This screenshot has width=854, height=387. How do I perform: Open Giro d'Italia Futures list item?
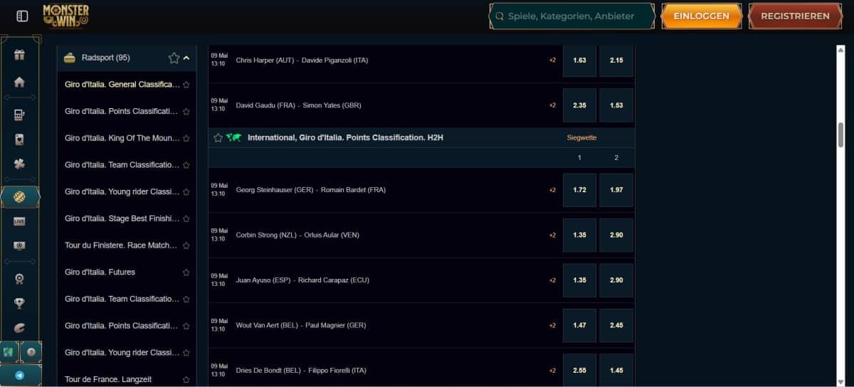point(100,272)
